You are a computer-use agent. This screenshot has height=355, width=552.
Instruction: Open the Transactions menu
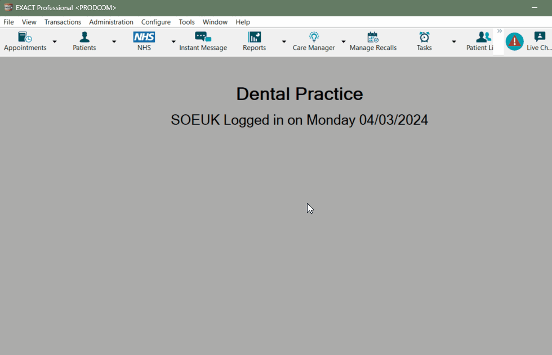63,22
